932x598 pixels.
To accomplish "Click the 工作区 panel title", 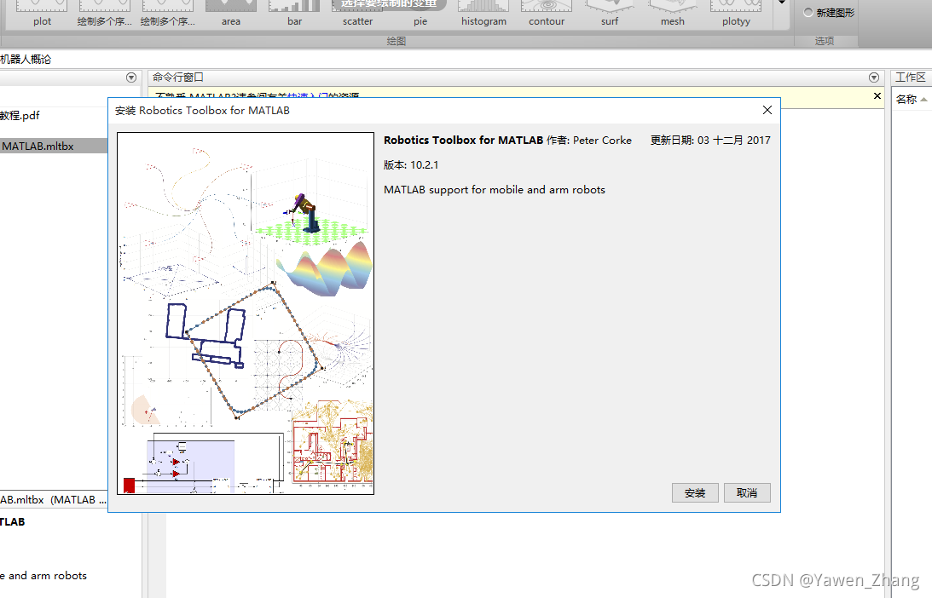I will click(911, 78).
